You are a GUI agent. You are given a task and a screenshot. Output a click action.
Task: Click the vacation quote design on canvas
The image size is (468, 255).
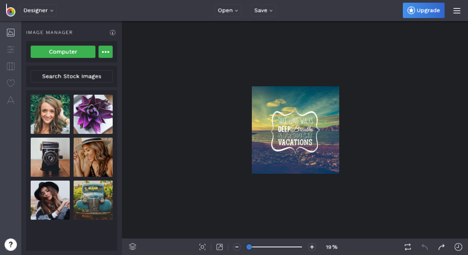(x=296, y=130)
